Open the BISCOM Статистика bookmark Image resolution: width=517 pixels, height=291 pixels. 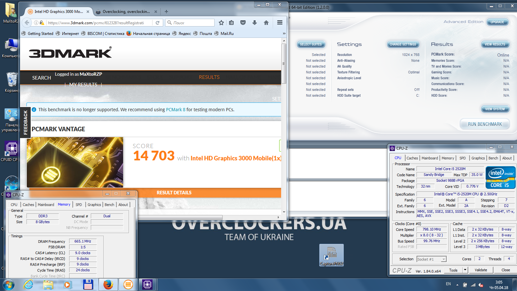coord(103,33)
